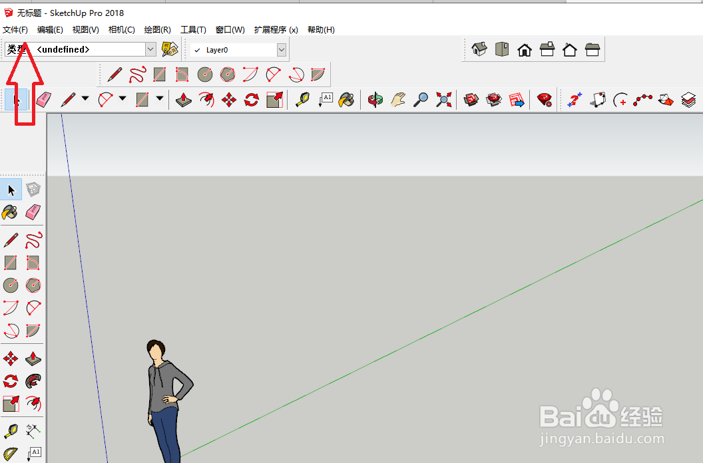
Task: Open the 窗口(W) menu
Action: (230, 29)
